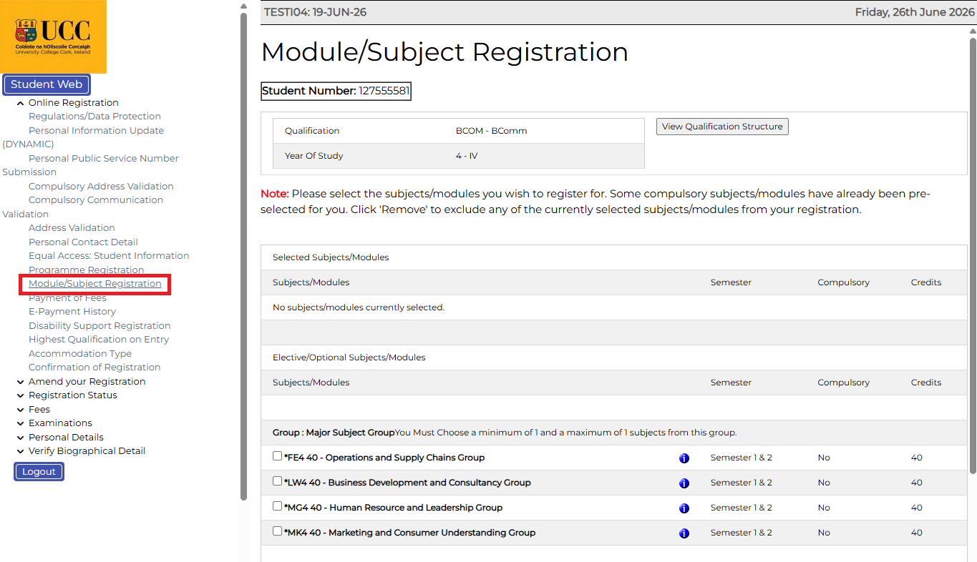Tick the LW4 40 Business Development checkbox
977x562 pixels.
coord(278,481)
